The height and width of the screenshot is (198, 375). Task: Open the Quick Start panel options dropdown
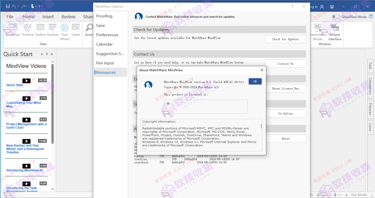click(x=42, y=54)
